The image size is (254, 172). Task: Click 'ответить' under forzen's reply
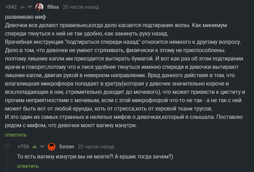[28, 166]
